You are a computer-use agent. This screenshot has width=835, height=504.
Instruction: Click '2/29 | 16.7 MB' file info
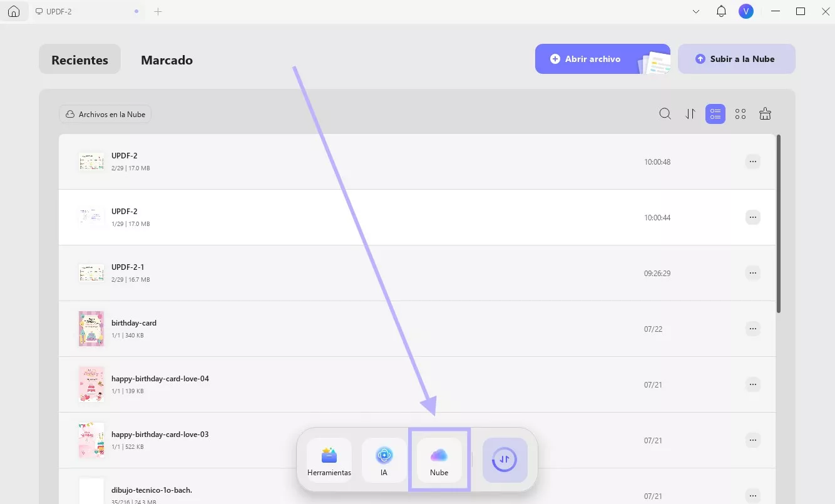[x=130, y=280]
